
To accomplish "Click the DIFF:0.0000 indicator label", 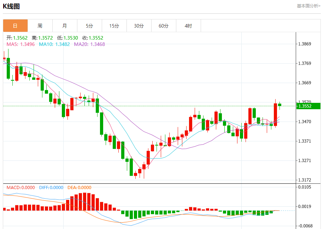I will coord(51,187).
